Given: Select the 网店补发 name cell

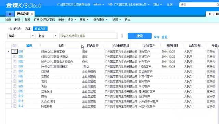Looking at the screenshot, I should click(47, 106).
